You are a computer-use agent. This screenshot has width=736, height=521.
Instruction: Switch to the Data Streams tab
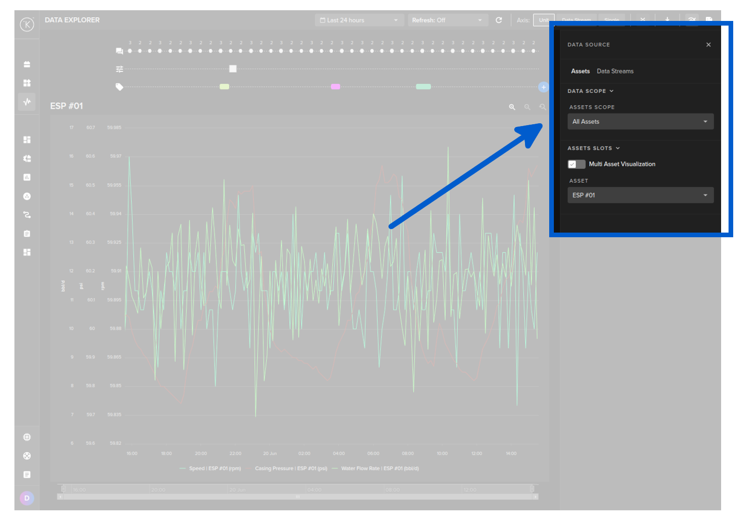click(615, 71)
